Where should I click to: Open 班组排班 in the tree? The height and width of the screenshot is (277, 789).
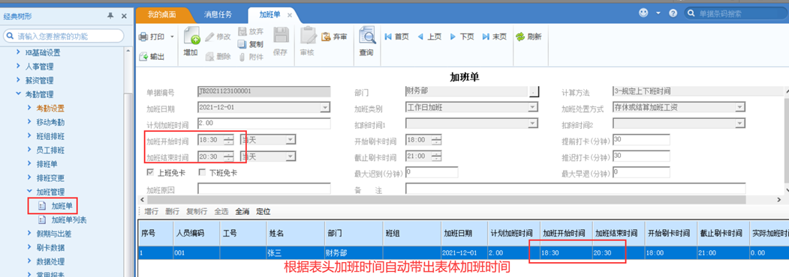[x=50, y=136]
